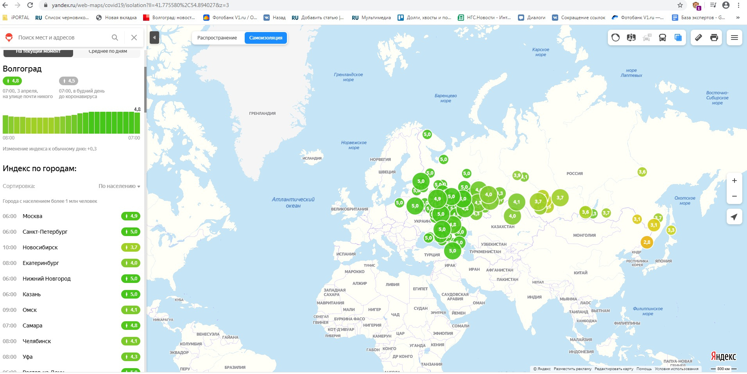Click the side panel scrollbar
The height and width of the screenshot is (374, 747).
[145, 89]
